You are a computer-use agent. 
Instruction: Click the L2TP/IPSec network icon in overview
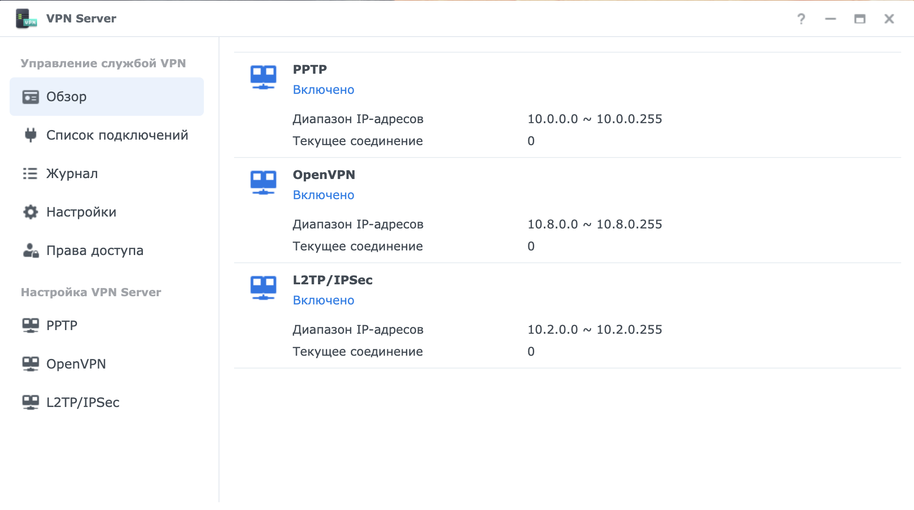[263, 288]
